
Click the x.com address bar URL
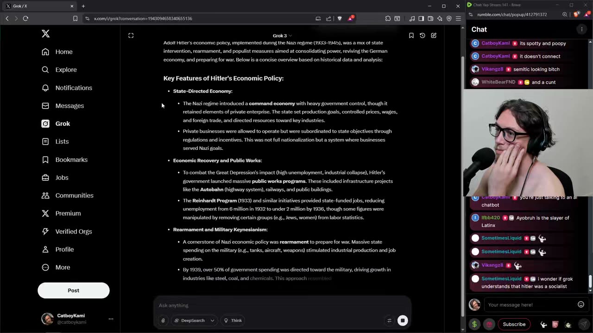(143, 18)
